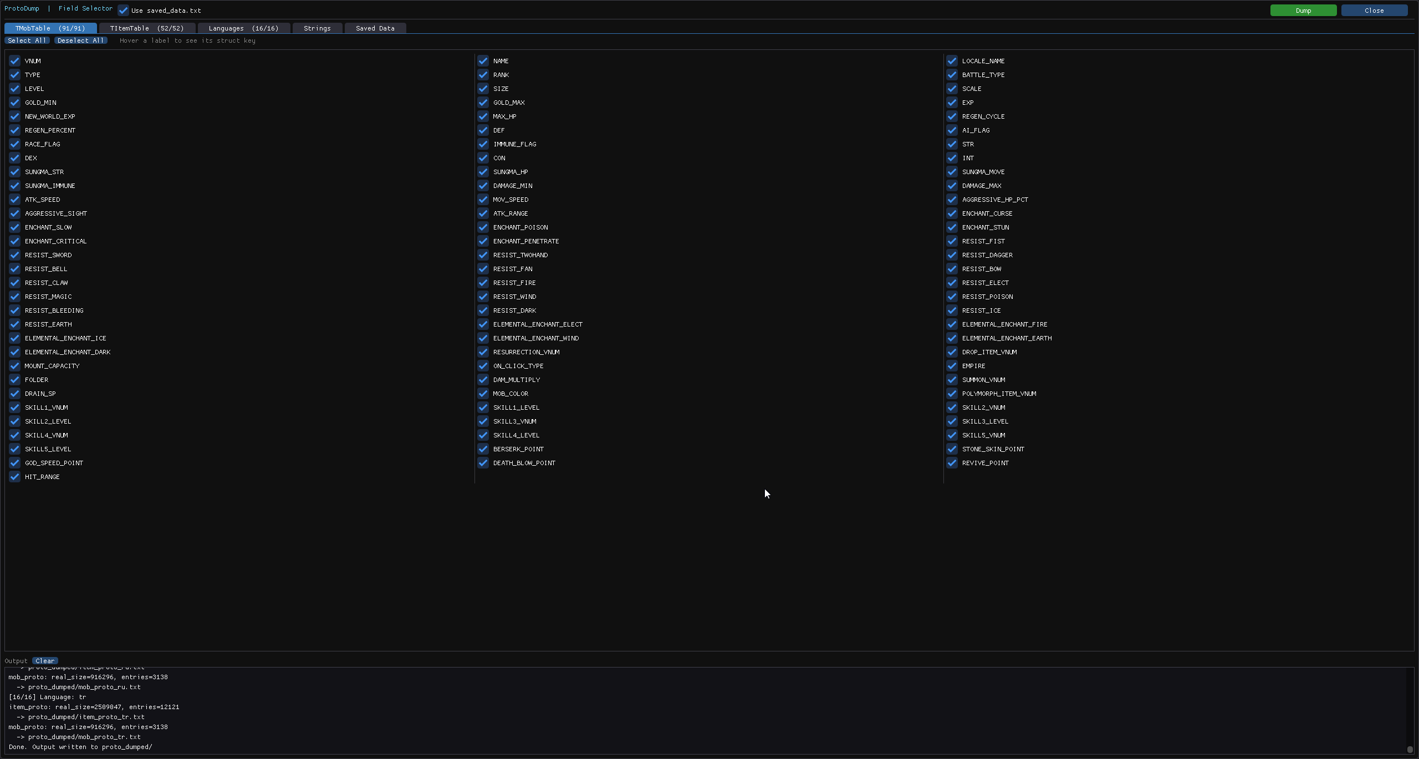The image size is (1419, 759).
Task: Toggle ENCHANT_CRITICAL checkbox
Action: click(x=15, y=241)
